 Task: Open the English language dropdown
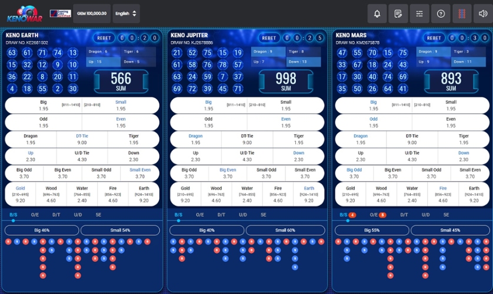126,13
